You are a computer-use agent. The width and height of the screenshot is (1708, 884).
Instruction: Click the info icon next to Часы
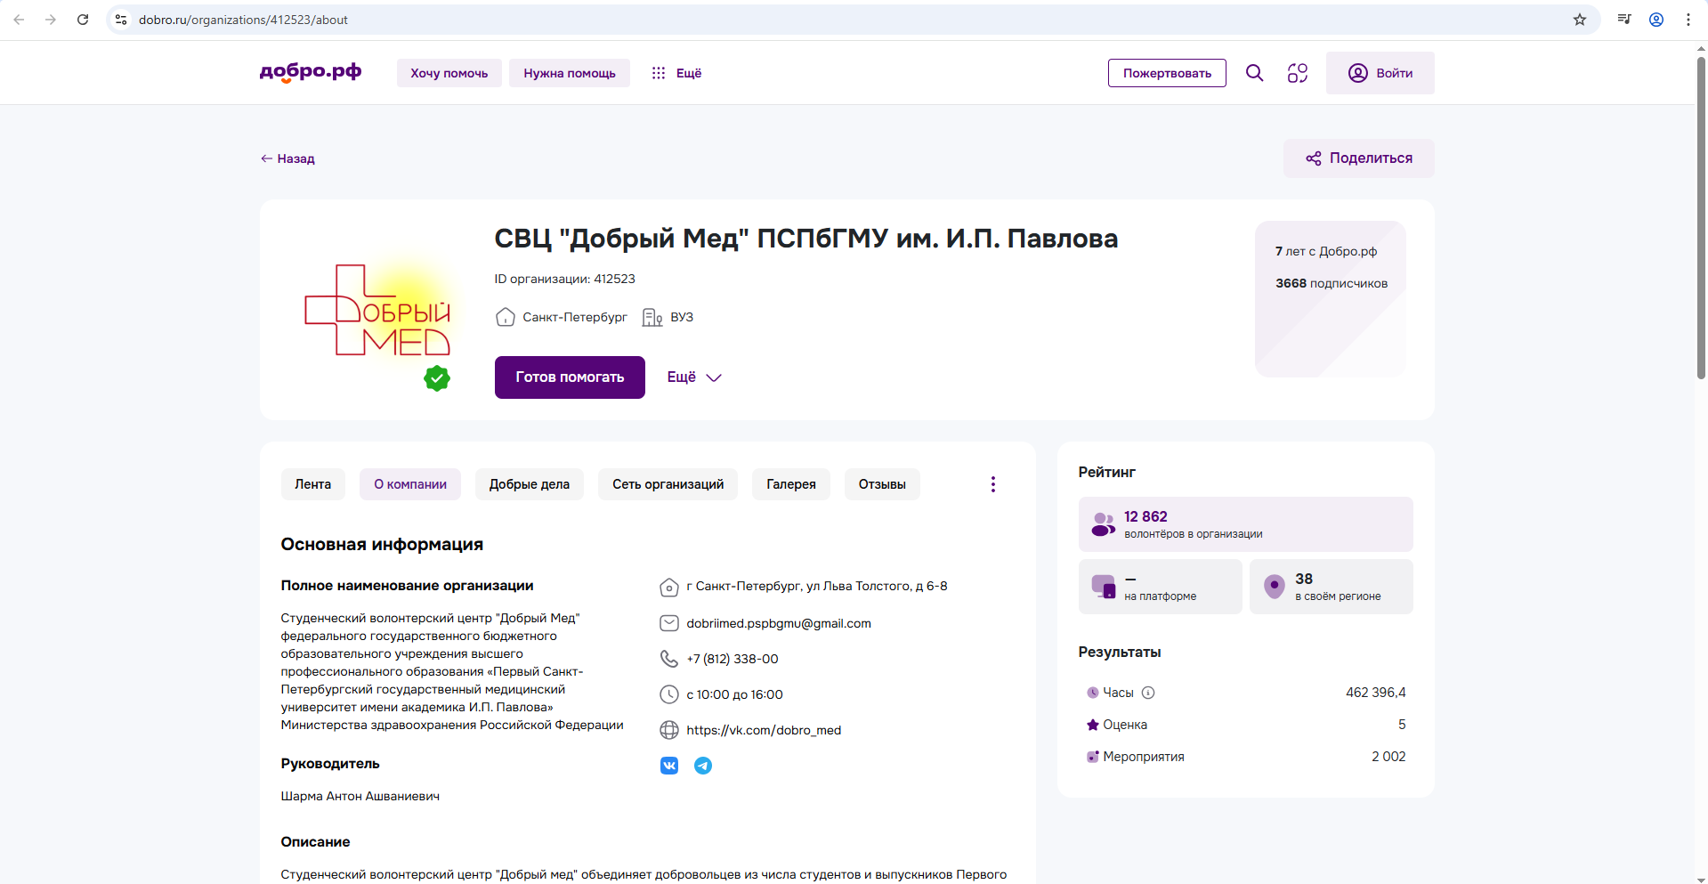point(1148,693)
